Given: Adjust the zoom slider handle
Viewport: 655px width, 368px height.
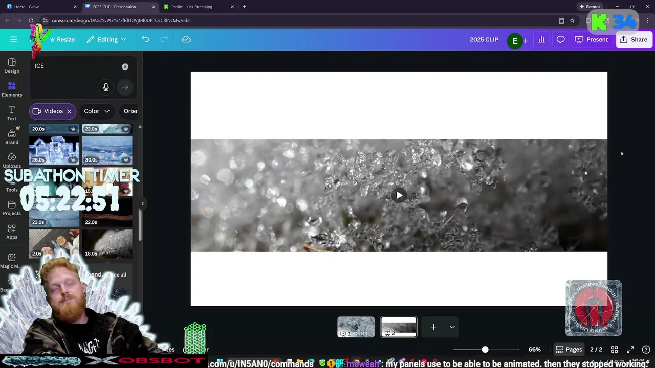Looking at the screenshot, I should click(485, 350).
